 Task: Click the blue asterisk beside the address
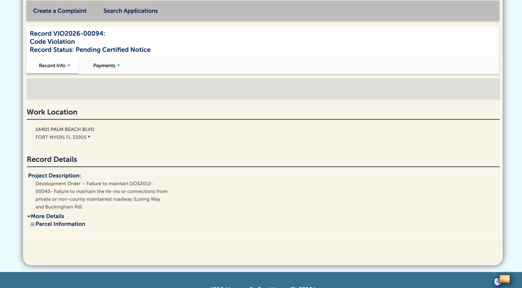(89, 137)
